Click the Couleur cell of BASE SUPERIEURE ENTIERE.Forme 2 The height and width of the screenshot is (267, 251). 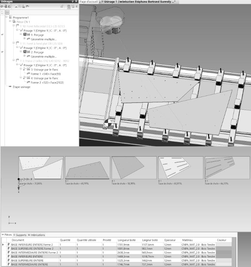point(224,248)
